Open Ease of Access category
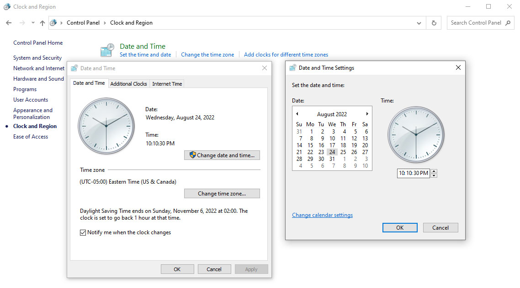Viewport: 520px width, 288px height. point(31,137)
